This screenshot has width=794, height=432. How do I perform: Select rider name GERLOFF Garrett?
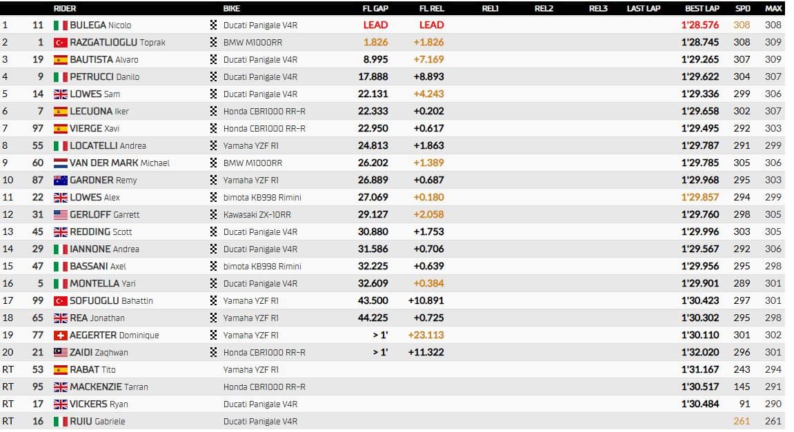[104, 214]
